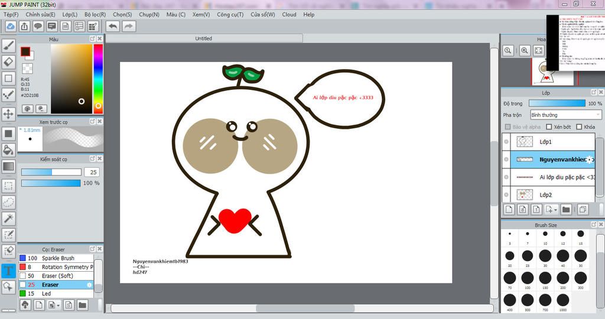Select the Operation object-select tool

click(x=8, y=287)
